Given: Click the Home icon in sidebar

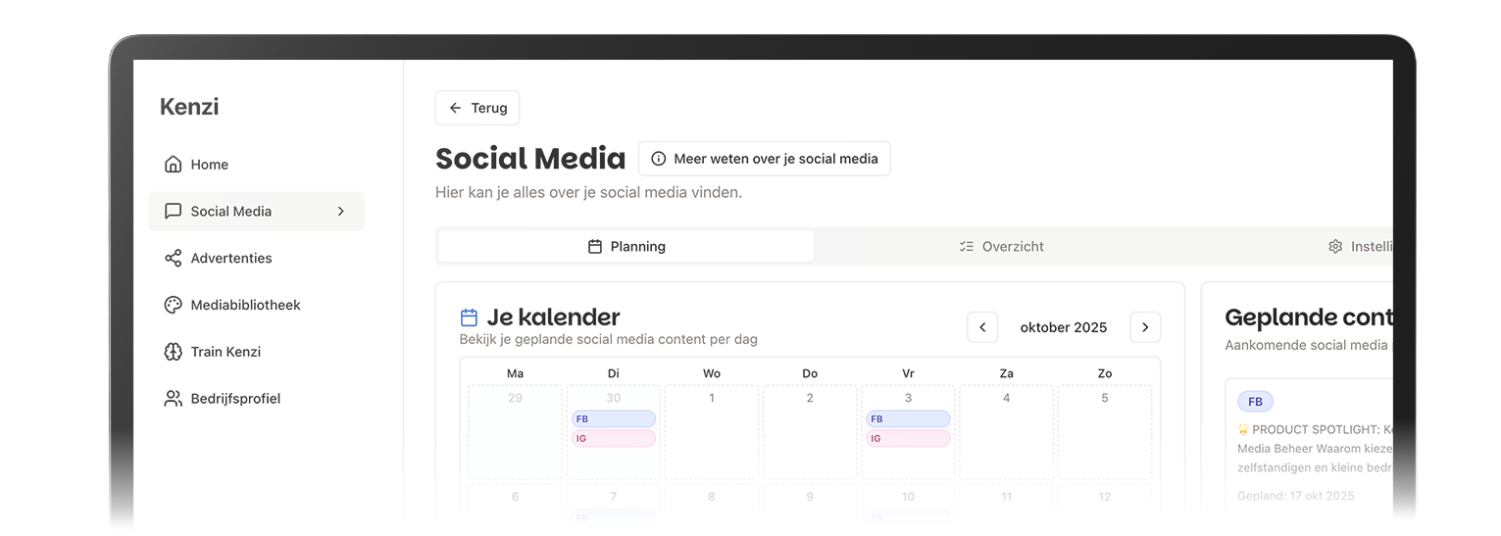Looking at the screenshot, I should pyautogui.click(x=174, y=165).
